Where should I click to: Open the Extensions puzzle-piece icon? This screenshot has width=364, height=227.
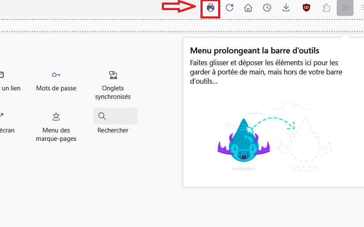click(326, 8)
